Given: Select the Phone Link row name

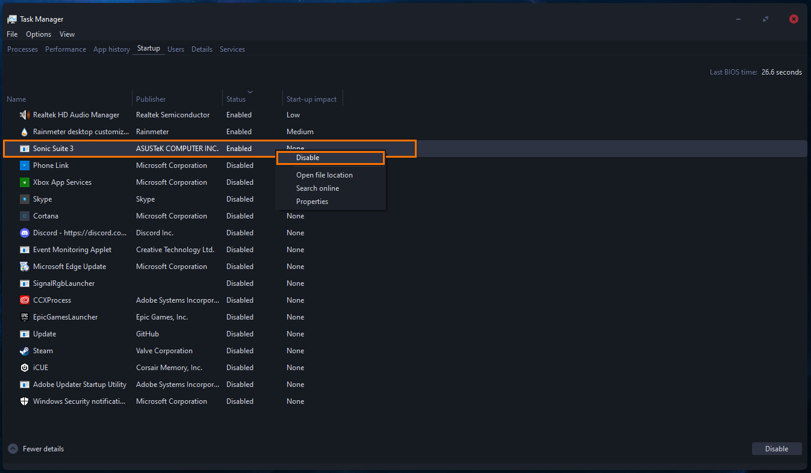Looking at the screenshot, I should [51, 165].
